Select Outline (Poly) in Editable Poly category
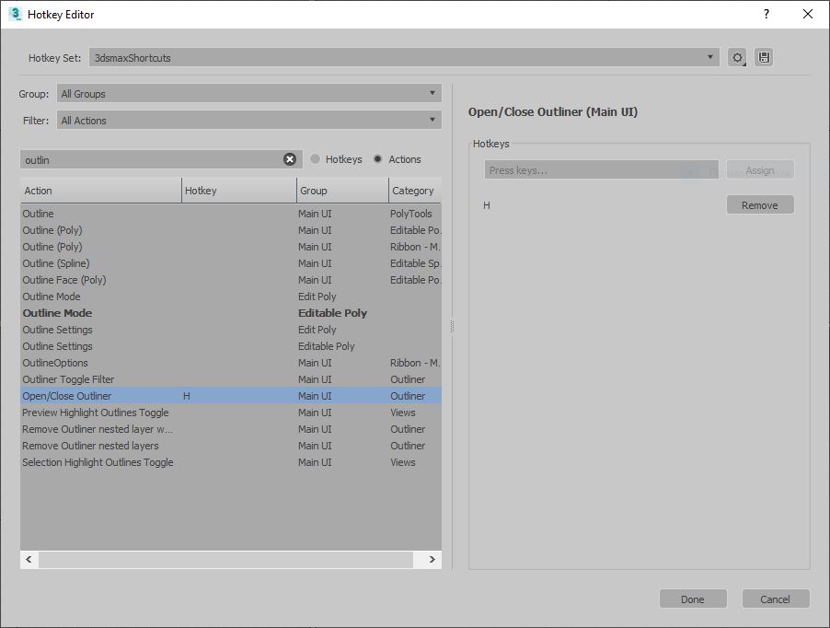Viewport: 830px width, 628px height. (x=231, y=230)
